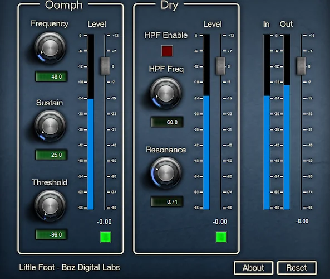Click the Sustain knob
330x279 pixels.
pos(50,126)
